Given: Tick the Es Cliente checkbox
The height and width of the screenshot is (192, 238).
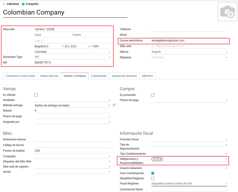Looking at the screenshot, I should tap(36, 95).
